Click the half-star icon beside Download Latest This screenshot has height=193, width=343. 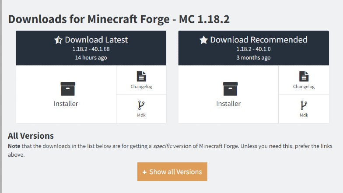[59, 40]
